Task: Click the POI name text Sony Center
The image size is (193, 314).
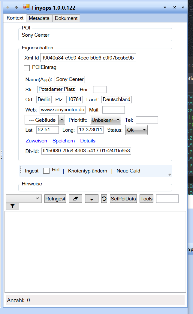Action: pyautogui.click(x=35, y=35)
